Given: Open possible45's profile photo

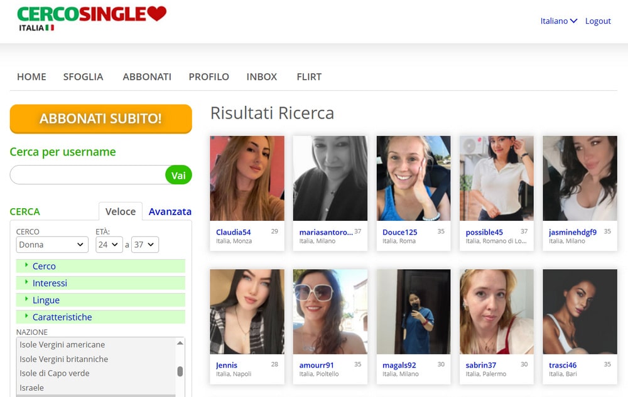Looking at the screenshot, I should (497, 178).
